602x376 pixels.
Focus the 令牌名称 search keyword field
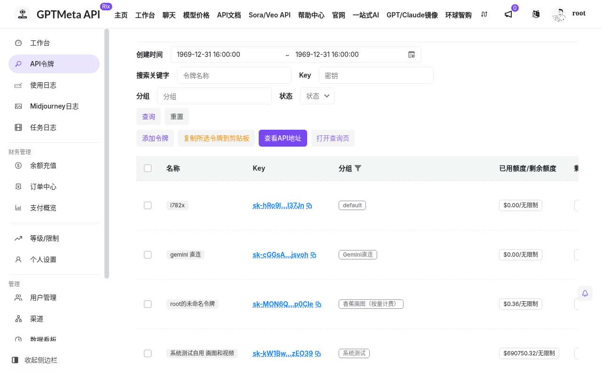tap(234, 75)
